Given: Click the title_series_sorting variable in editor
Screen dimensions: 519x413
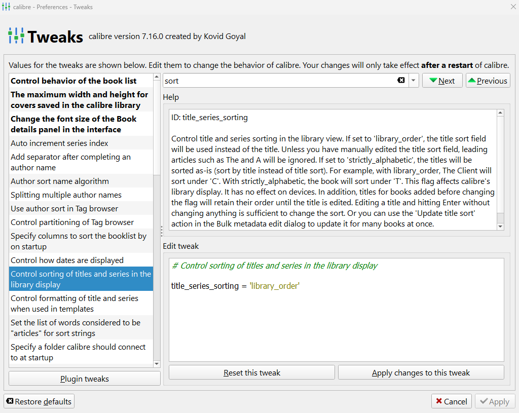Looking at the screenshot, I should (205, 286).
